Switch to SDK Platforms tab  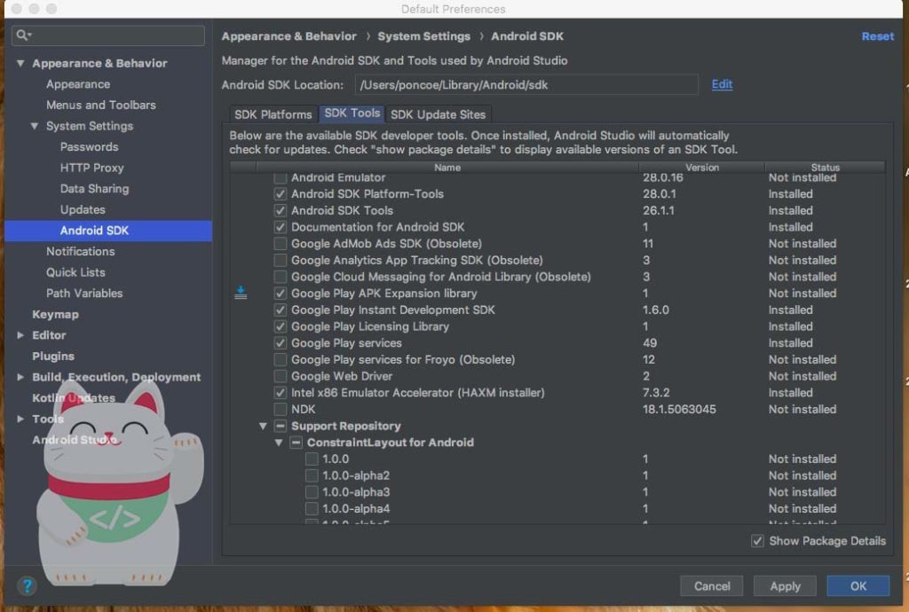(x=273, y=114)
